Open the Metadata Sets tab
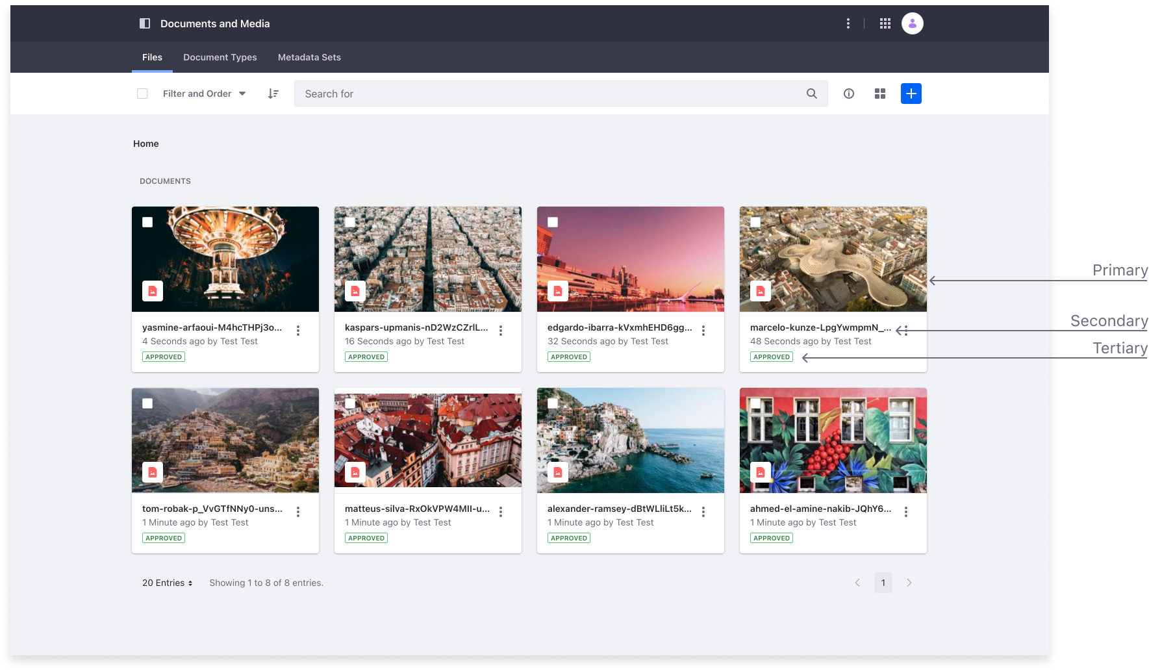Viewport: 1149px width, 671px height. (x=309, y=57)
